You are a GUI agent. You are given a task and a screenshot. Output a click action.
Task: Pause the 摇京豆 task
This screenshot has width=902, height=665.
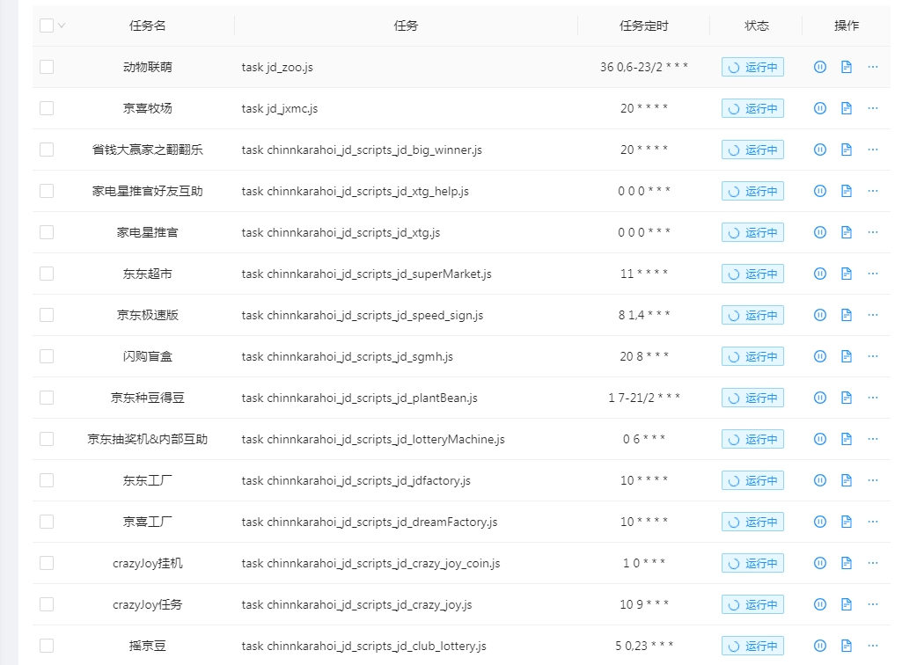819,645
